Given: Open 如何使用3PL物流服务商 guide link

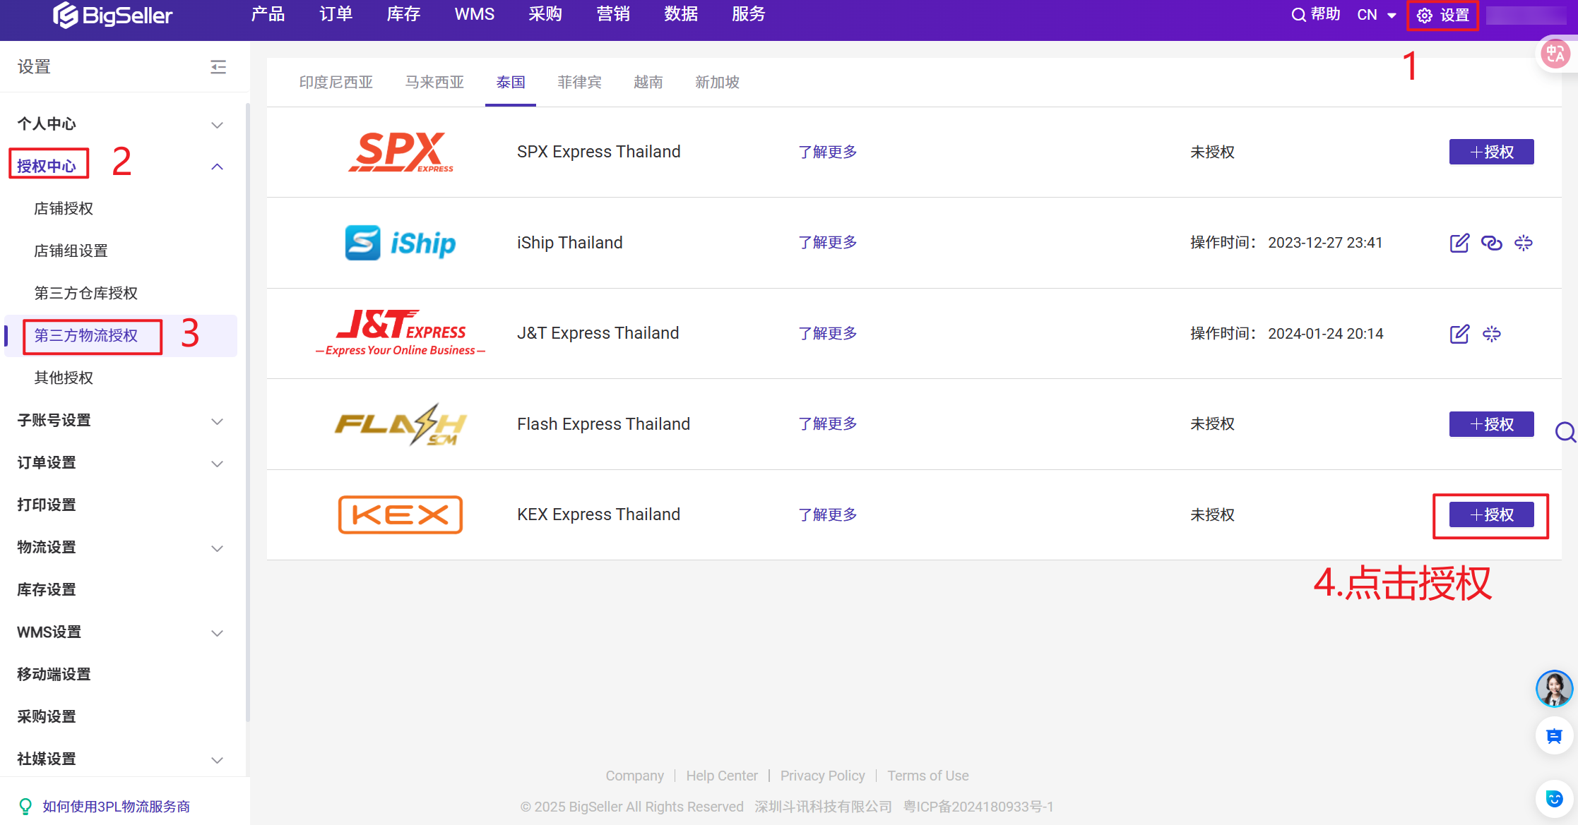Looking at the screenshot, I should 117,806.
